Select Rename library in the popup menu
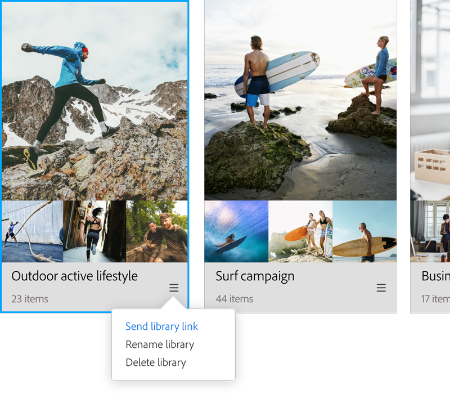 point(160,344)
